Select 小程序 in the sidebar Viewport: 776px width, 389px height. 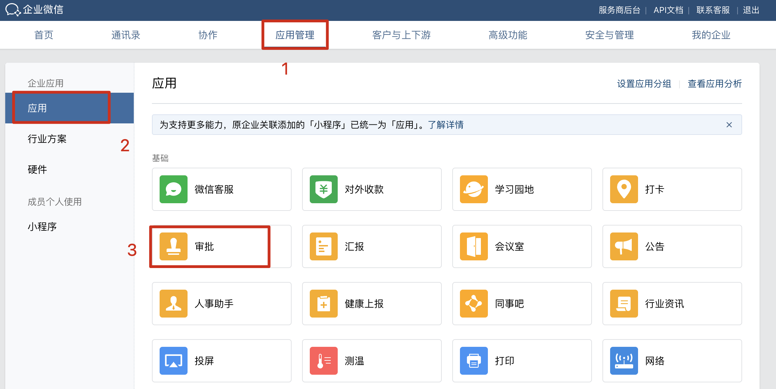click(42, 227)
